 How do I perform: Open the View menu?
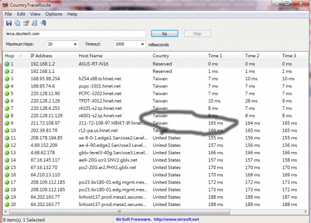click(35, 14)
